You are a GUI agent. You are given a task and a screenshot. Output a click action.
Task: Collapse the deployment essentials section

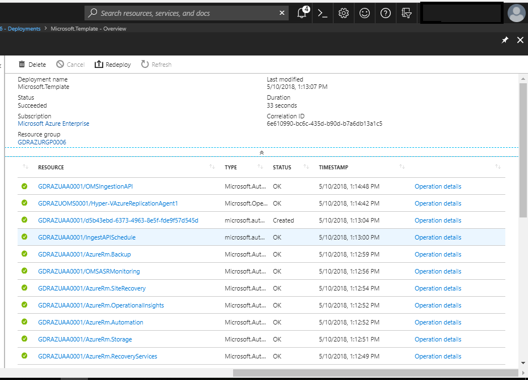(x=261, y=152)
